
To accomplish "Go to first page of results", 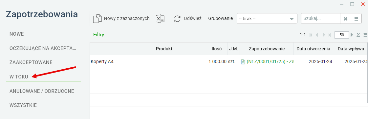I will (x=311, y=35).
